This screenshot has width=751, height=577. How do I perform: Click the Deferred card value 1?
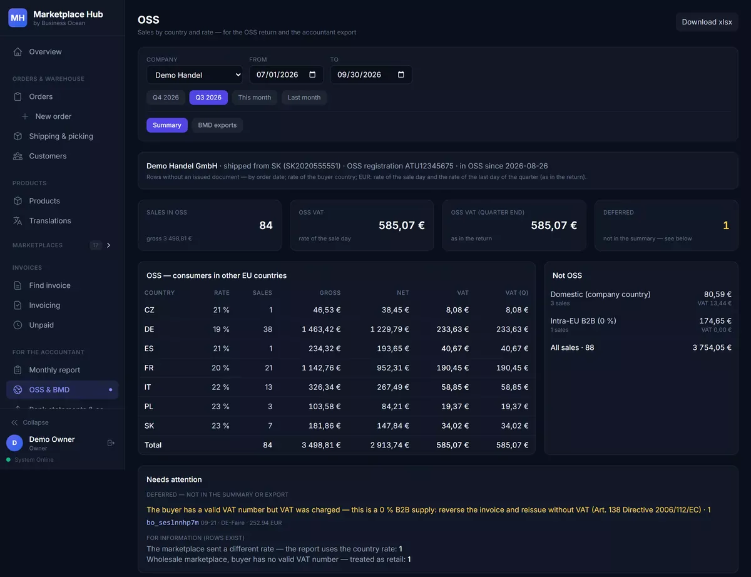726,225
